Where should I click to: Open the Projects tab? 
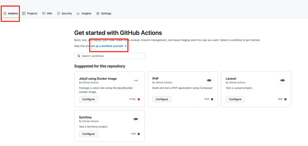pyautogui.click(x=32, y=13)
